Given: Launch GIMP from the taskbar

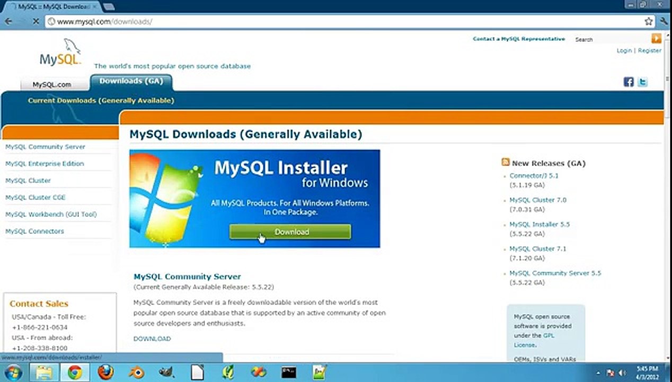Looking at the screenshot, I should [x=166, y=372].
